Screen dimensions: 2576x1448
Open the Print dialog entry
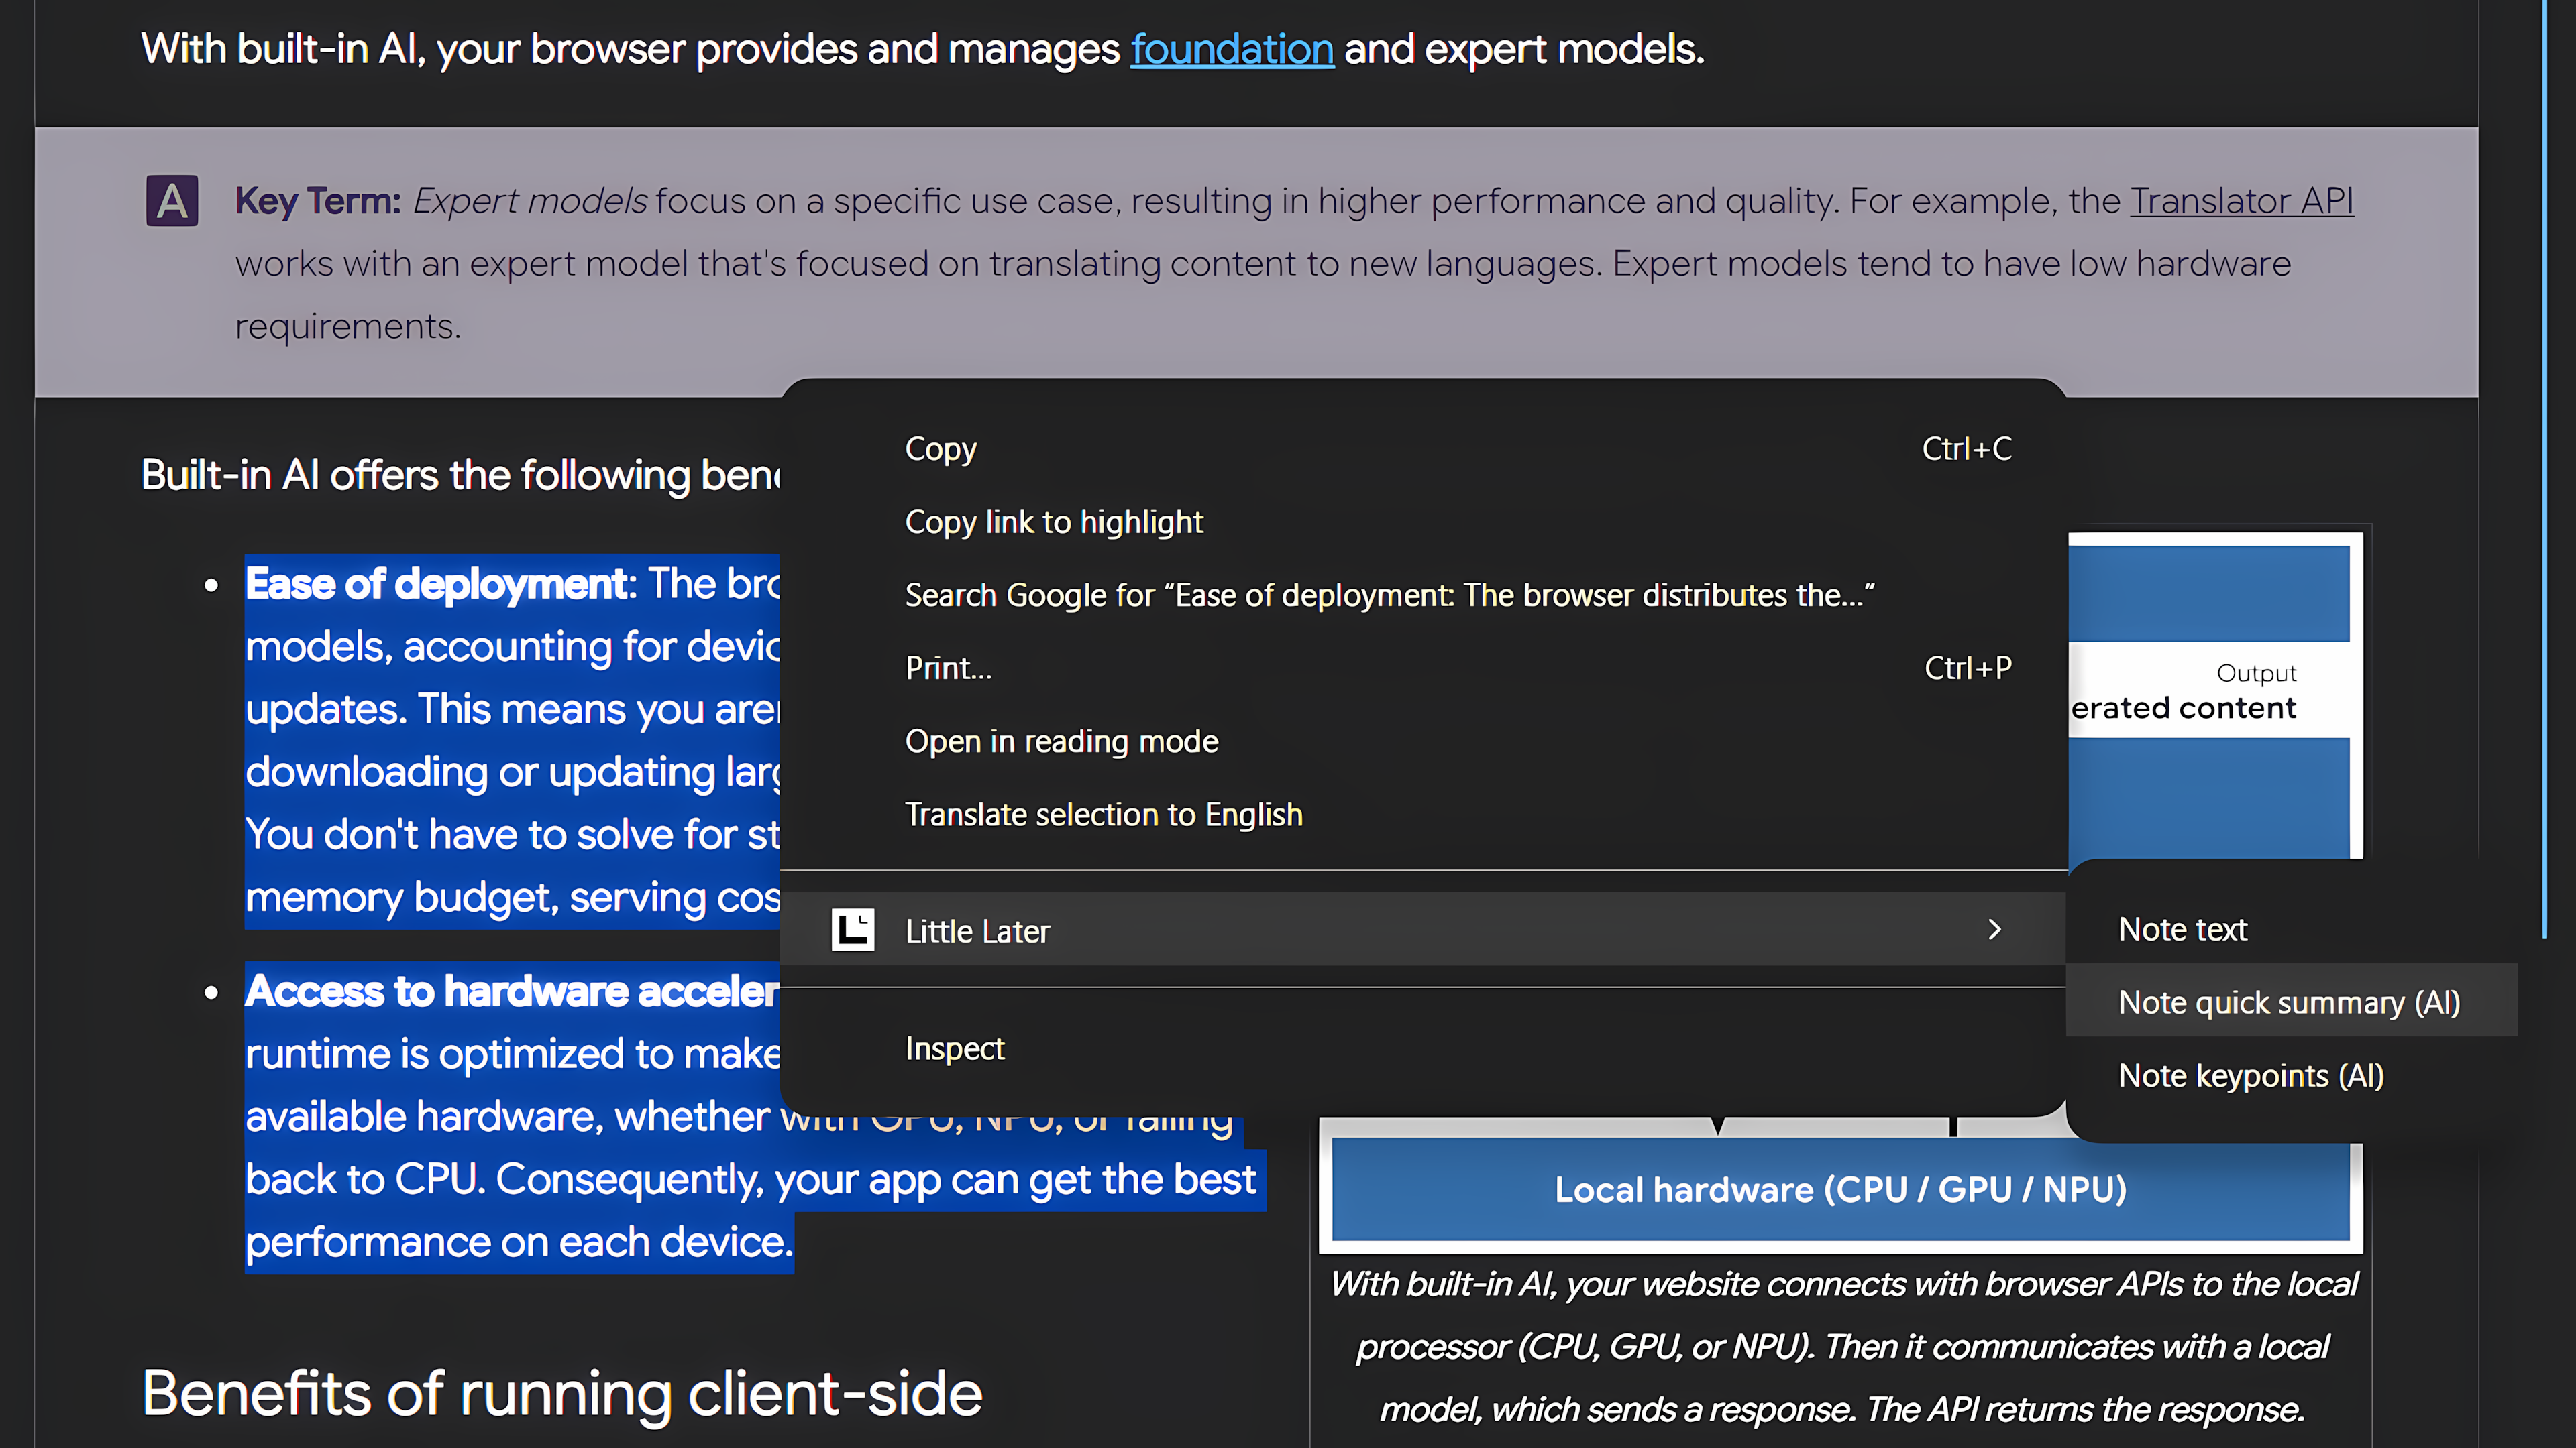[948, 668]
